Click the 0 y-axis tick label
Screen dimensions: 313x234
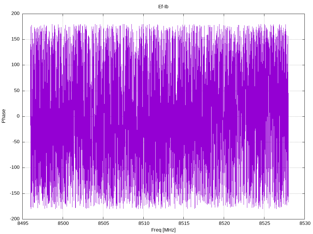pos(18,116)
